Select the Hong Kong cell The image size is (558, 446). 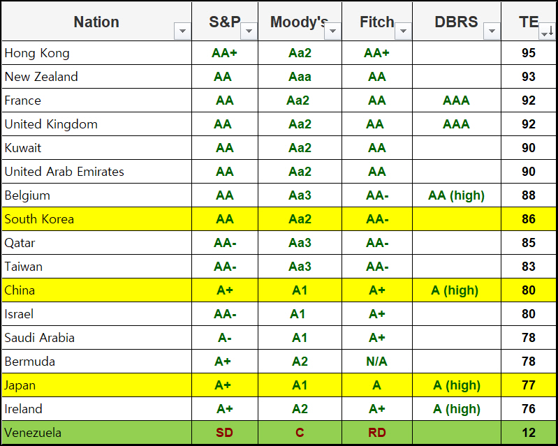37,53
